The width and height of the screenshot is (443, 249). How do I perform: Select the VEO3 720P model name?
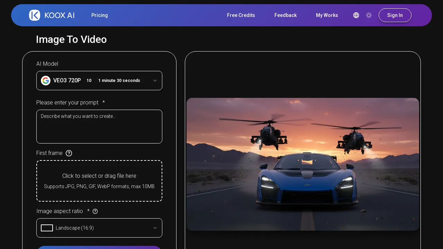tap(67, 81)
